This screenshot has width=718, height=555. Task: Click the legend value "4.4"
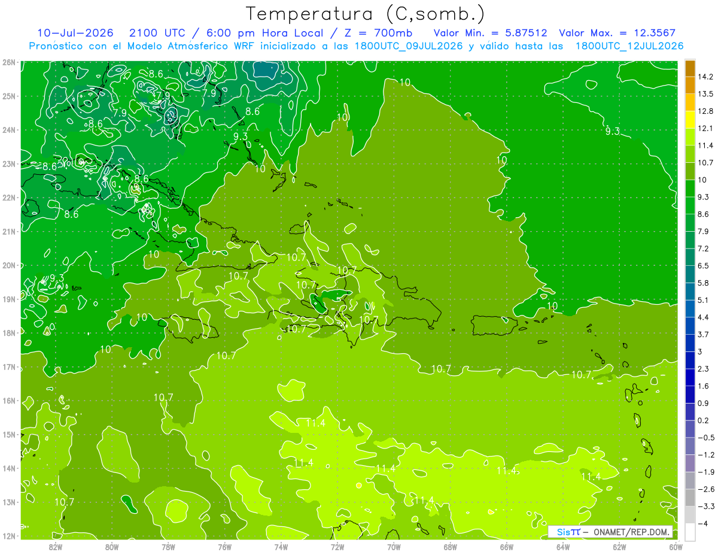pos(704,317)
